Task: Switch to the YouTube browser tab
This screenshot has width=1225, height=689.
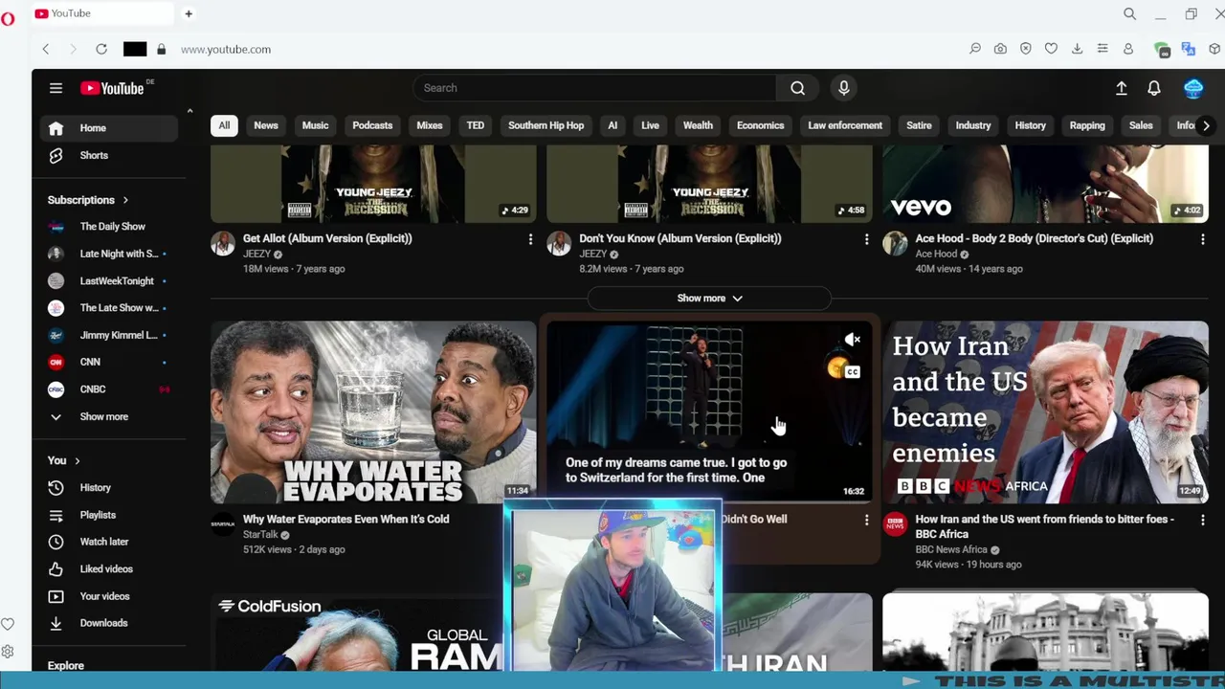Action: [105, 13]
